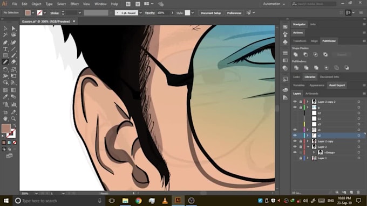
Task: Open the Effect menu
Action: pyautogui.click(x=74, y=4)
